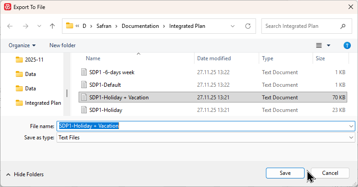Go up one folder level
Image resolution: width=358 pixels, height=187 pixels.
click(x=52, y=26)
